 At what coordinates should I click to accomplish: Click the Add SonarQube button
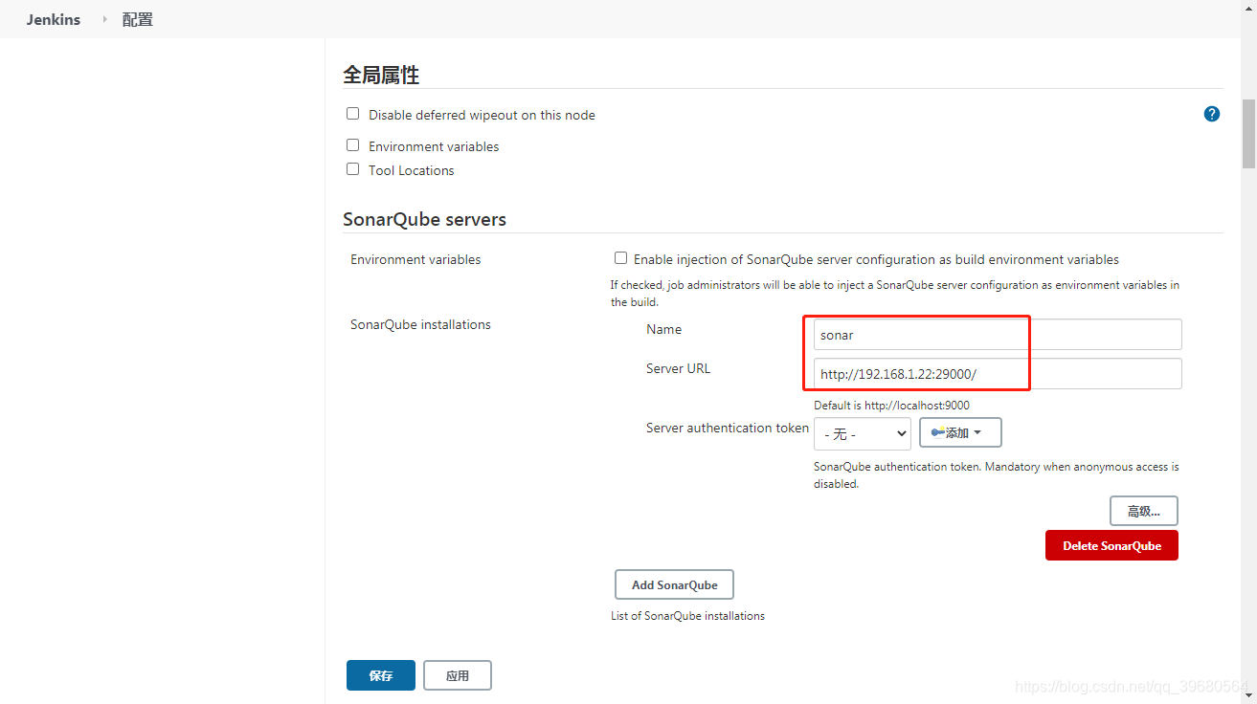tap(674, 584)
